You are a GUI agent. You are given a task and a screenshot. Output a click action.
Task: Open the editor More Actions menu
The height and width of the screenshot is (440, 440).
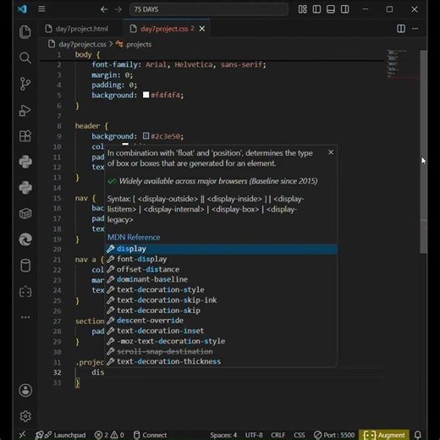pyautogui.click(x=415, y=29)
